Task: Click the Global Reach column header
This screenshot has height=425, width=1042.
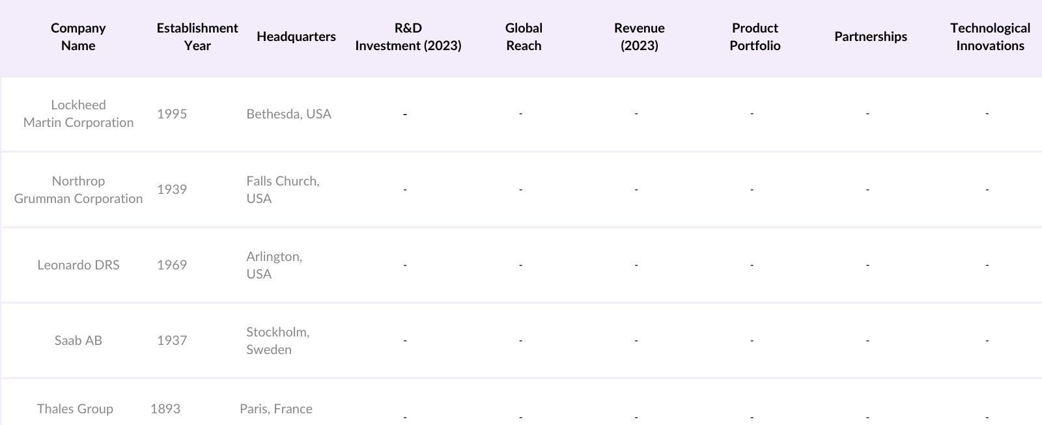Action: point(524,37)
